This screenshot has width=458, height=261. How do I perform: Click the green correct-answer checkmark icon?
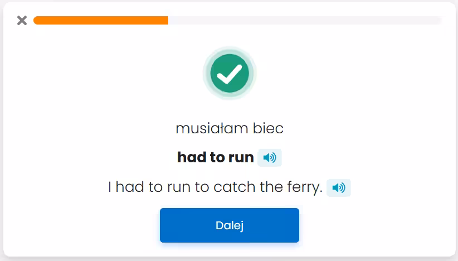point(230,74)
